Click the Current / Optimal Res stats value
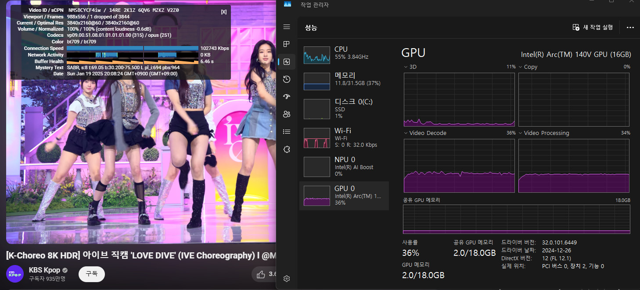The image size is (640, 290). click(103, 22)
